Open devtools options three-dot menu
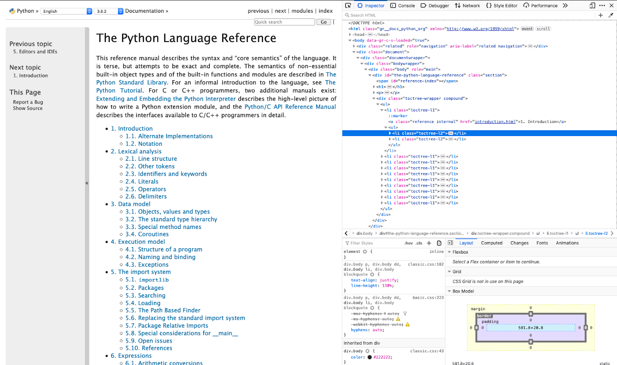Screen dimensions: 617x365 coord(602,5)
